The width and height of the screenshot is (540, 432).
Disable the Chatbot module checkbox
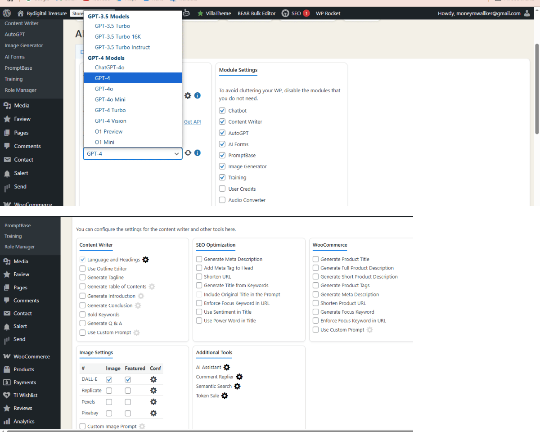pyautogui.click(x=222, y=111)
